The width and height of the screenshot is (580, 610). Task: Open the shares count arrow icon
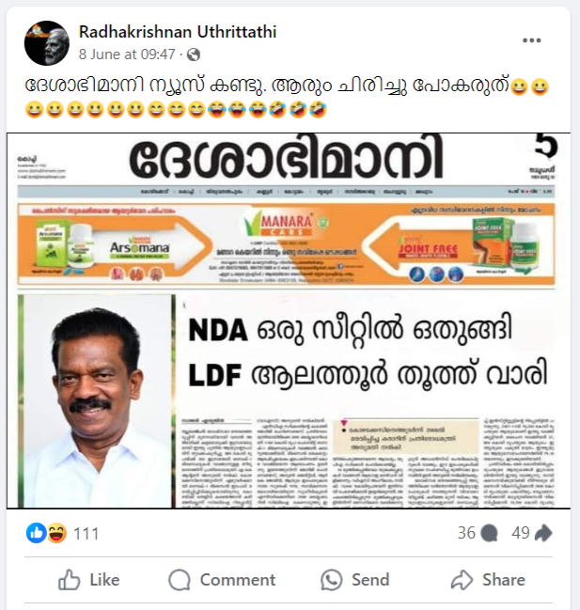[543, 533]
